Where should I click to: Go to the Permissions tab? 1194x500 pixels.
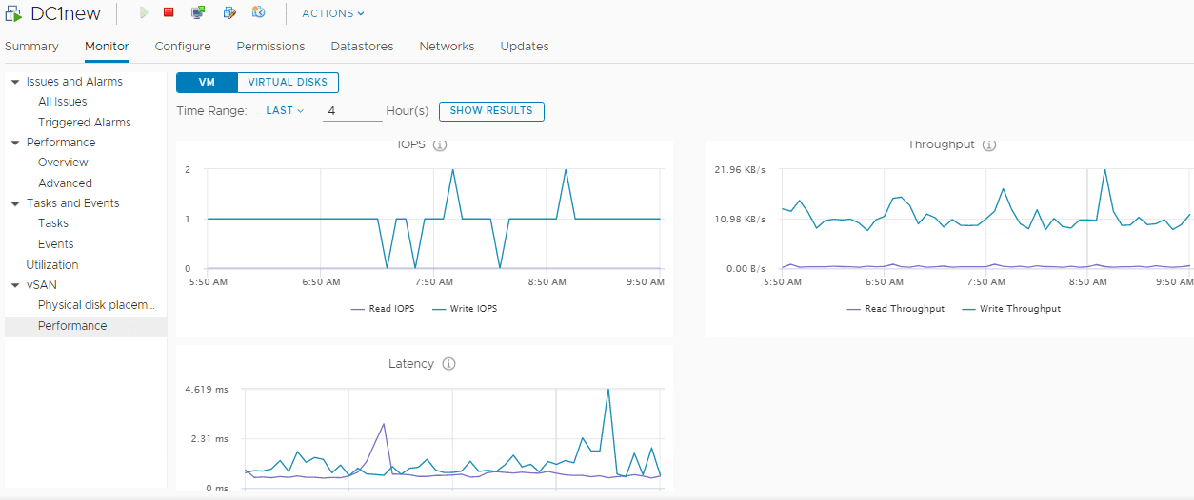(270, 46)
